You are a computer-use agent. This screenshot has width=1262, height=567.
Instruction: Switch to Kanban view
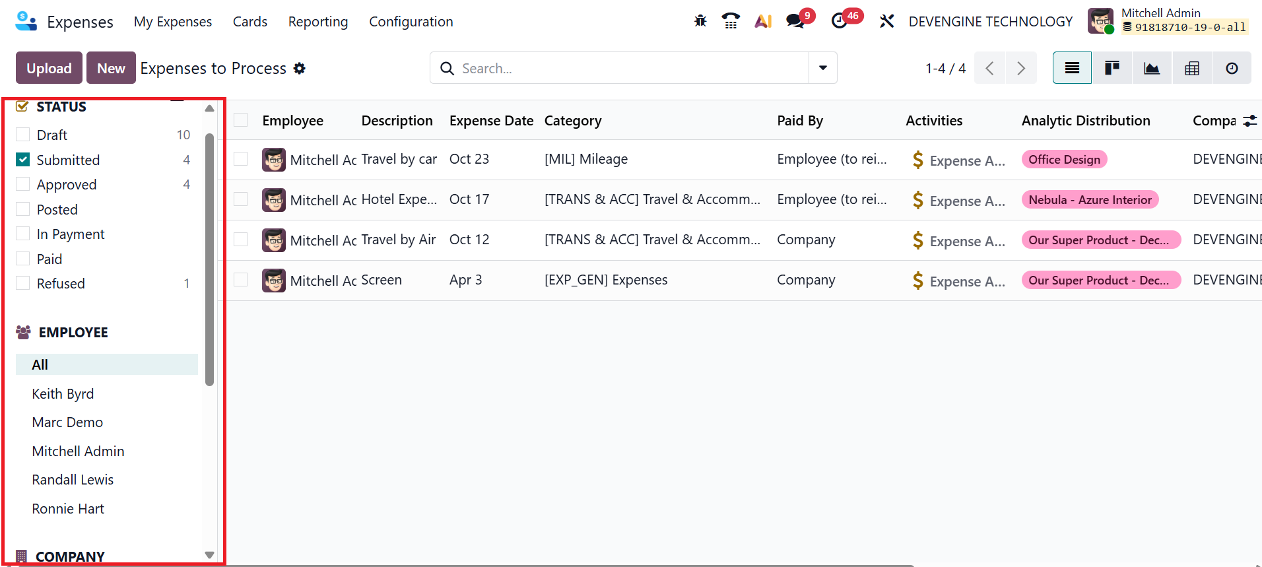coord(1112,68)
